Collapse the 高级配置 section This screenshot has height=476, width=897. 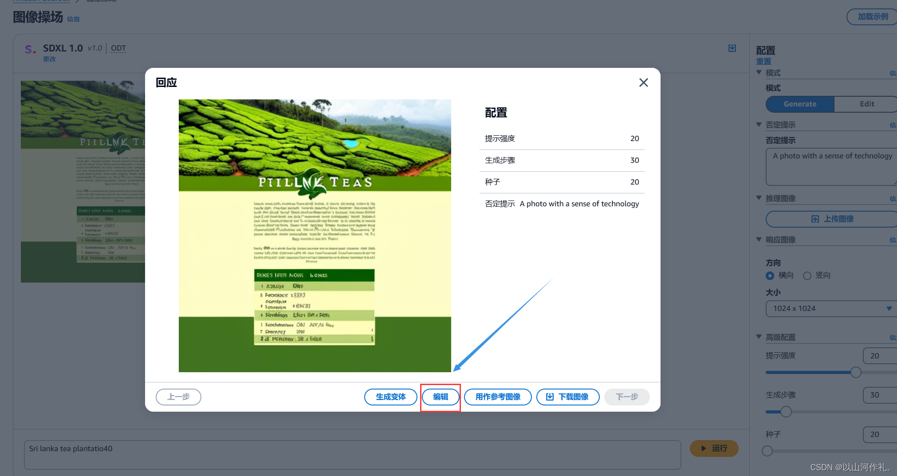pyautogui.click(x=759, y=337)
